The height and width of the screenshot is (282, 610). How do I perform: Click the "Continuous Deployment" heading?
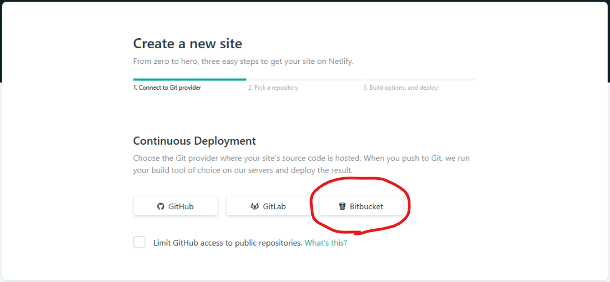pos(195,141)
